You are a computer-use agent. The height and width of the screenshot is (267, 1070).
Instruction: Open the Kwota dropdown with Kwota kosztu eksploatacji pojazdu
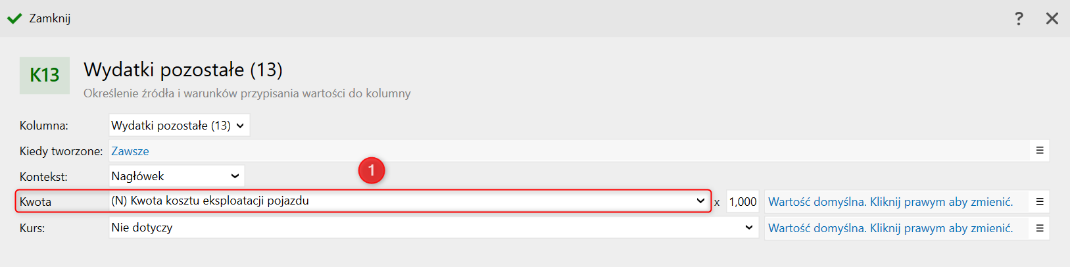[408, 201]
